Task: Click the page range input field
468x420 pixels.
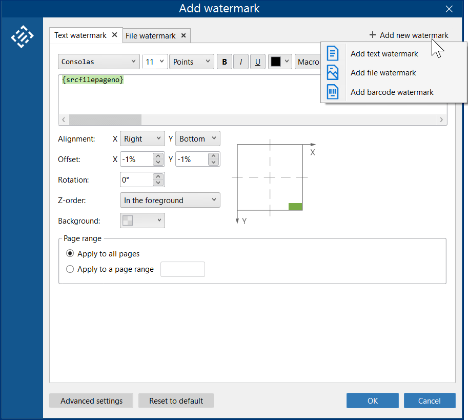Action: [x=182, y=269]
